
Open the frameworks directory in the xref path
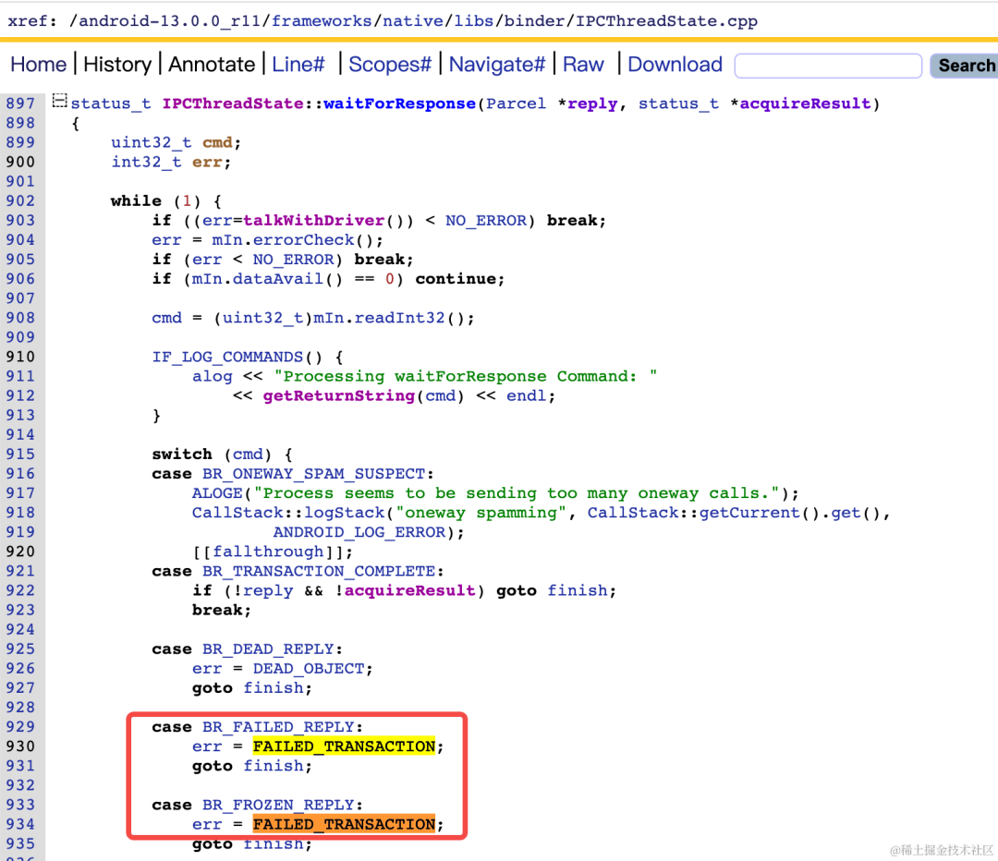(x=322, y=21)
